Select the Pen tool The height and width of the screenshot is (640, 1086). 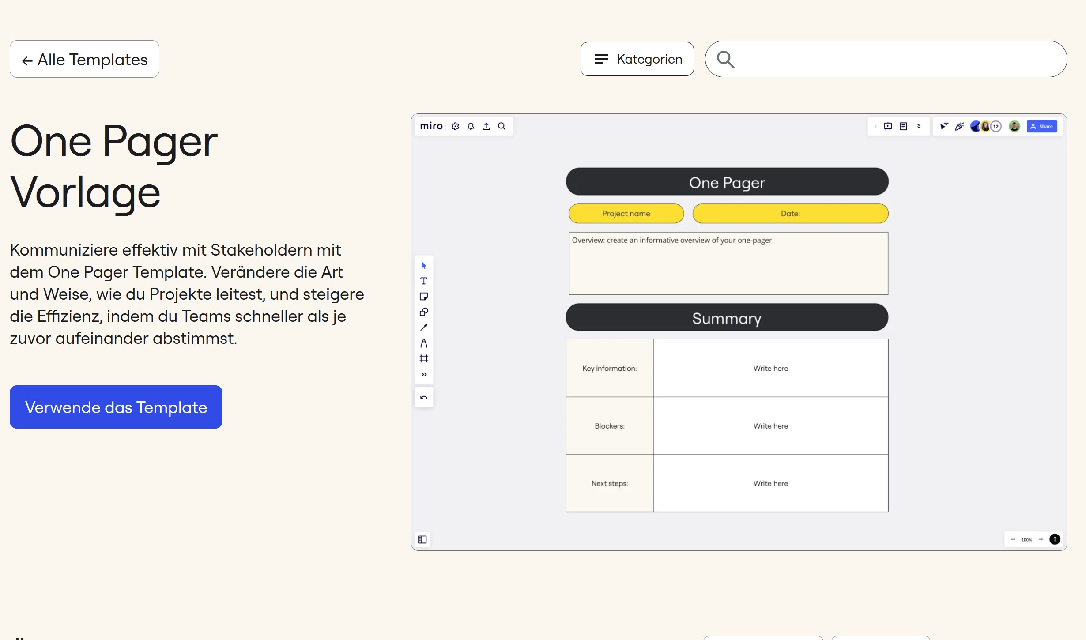coord(424,343)
